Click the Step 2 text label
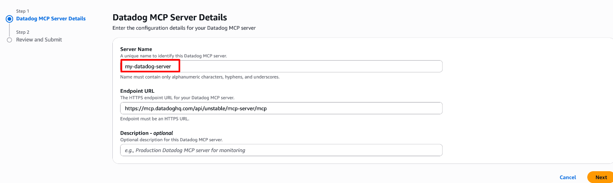The width and height of the screenshot is (613, 183). coord(22,32)
